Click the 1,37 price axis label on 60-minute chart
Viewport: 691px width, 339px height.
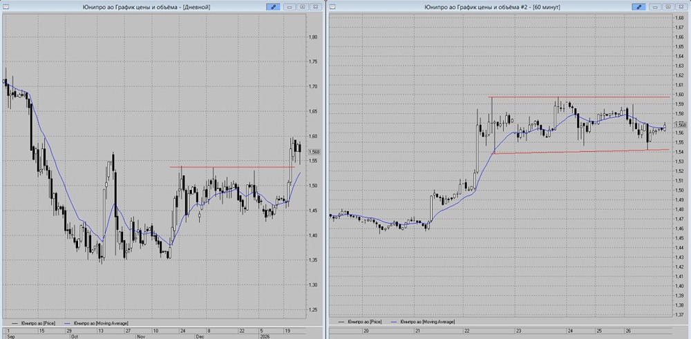pyautogui.click(x=679, y=316)
